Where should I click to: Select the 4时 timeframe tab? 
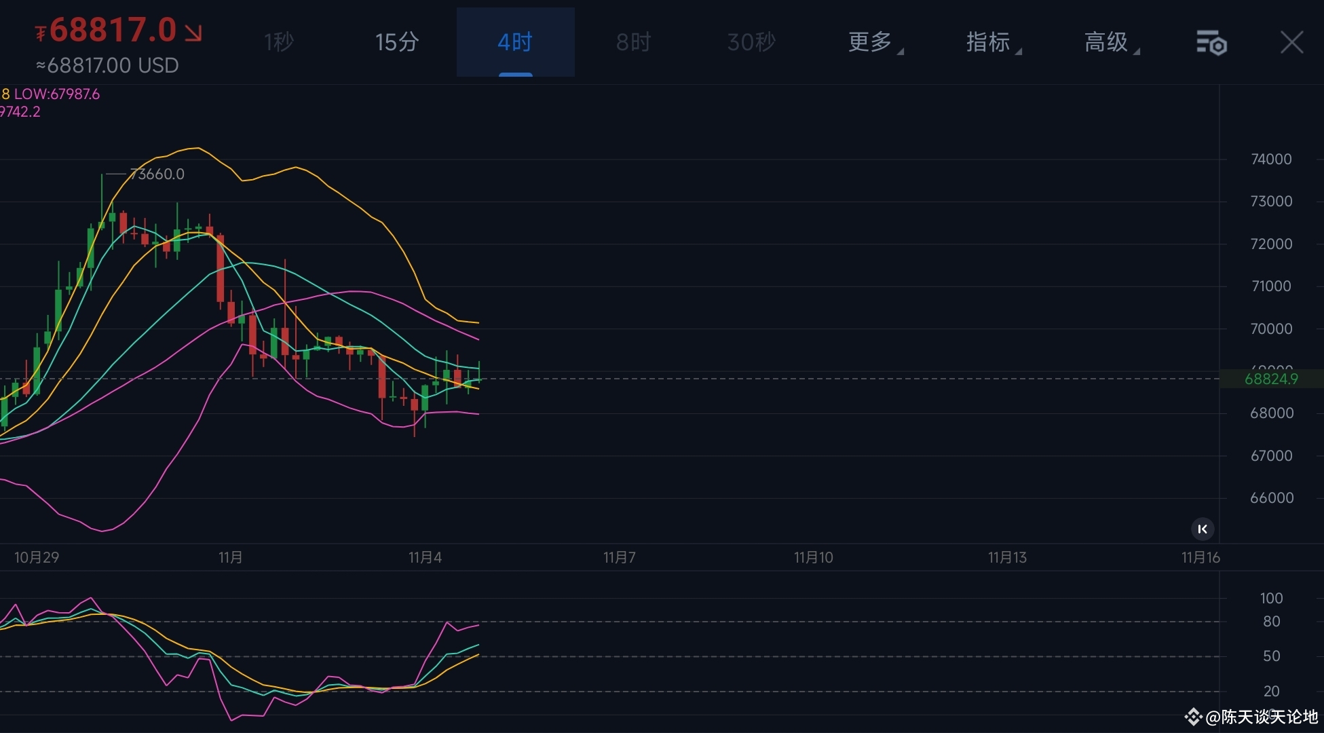515,42
